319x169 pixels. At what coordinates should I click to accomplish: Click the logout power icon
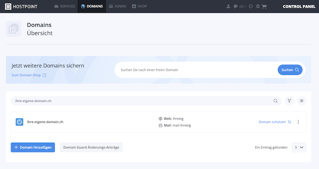point(251,6)
